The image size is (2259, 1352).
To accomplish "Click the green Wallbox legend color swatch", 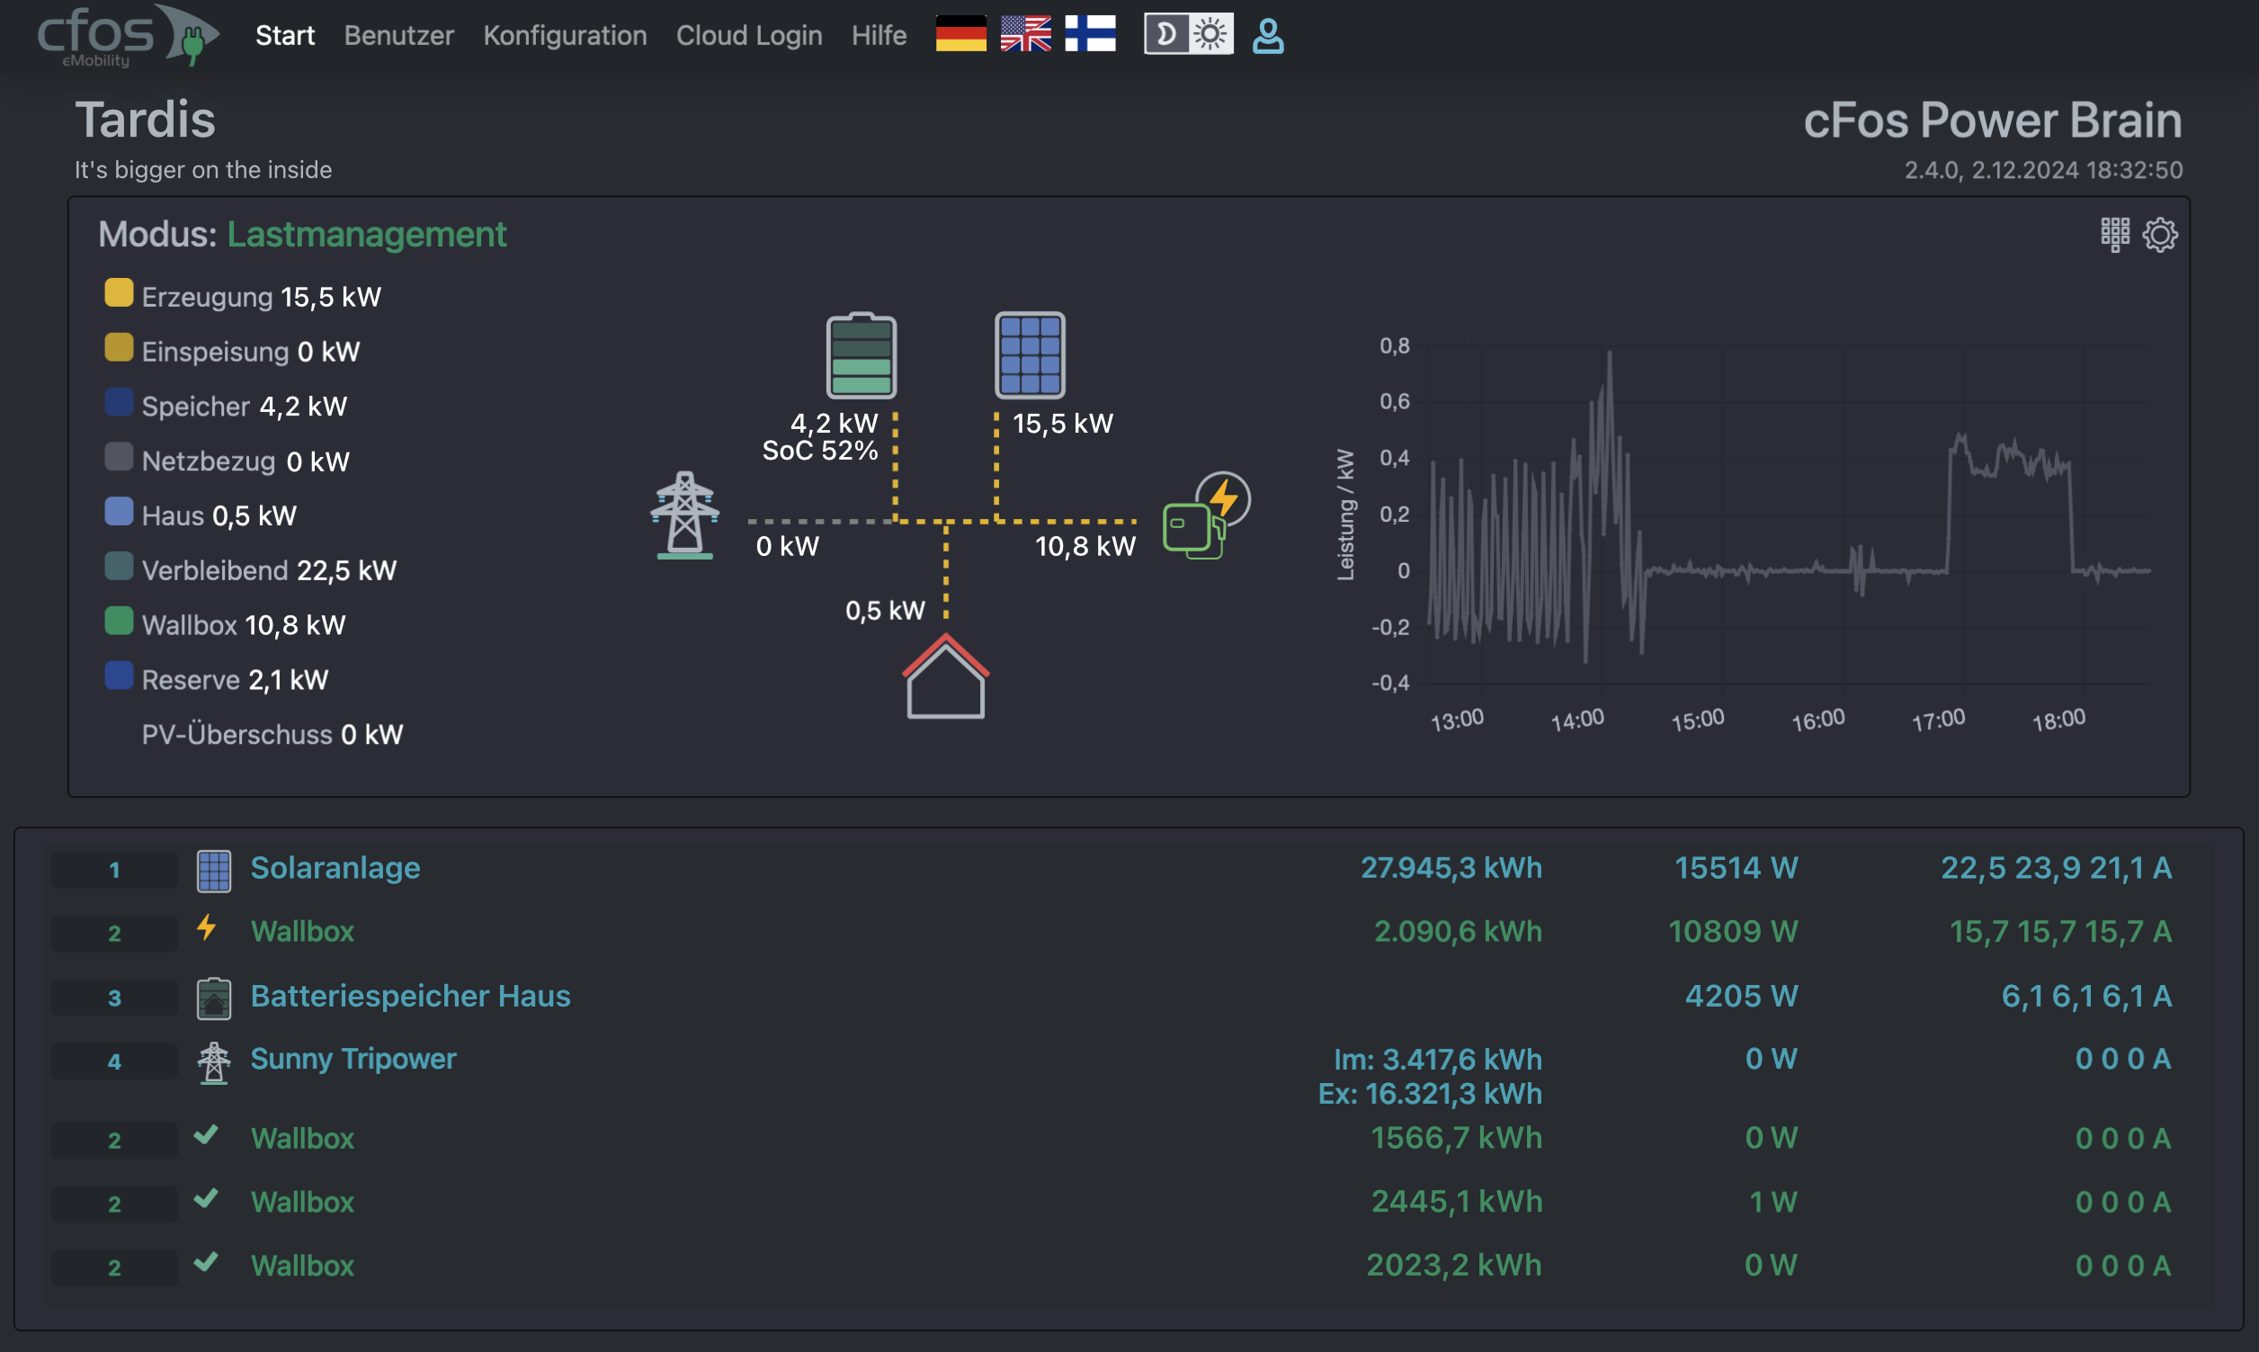I will point(118,621).
